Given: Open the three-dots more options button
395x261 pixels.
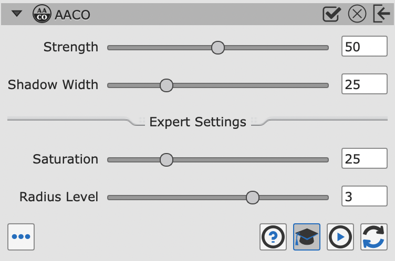Looking at the screenshot, I should point(21,237).
